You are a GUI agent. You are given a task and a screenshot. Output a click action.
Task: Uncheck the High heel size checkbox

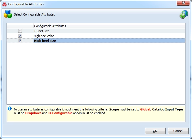20,41
